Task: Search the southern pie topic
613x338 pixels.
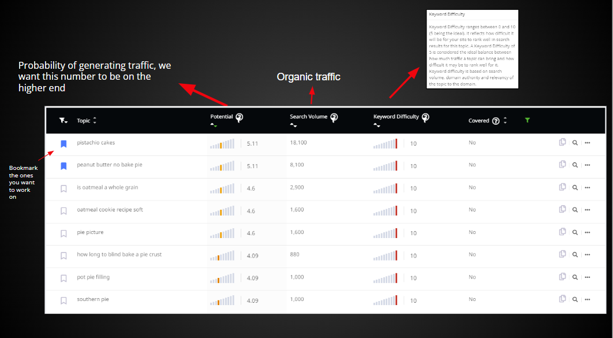Action: pyautogui.click(x=575, y=299)
